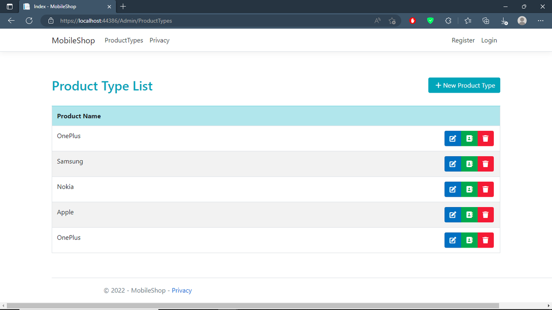552x310 pixels.
Task: Click the Apple name cell
Action: [x=65, y=212]
